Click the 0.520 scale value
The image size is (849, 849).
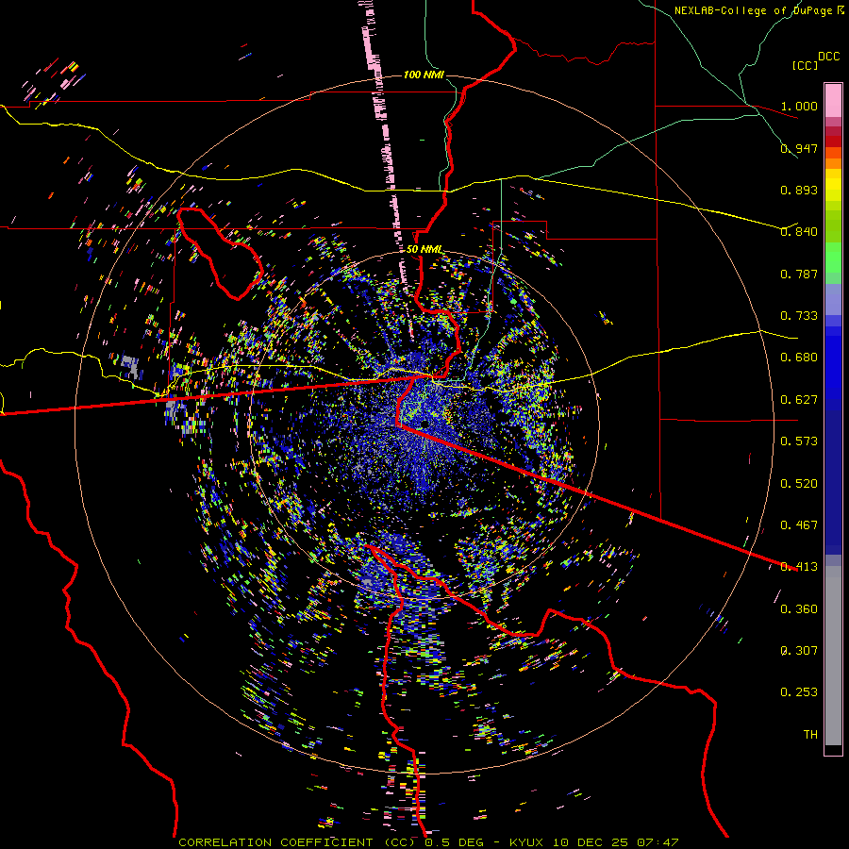(x=799, y=484)
